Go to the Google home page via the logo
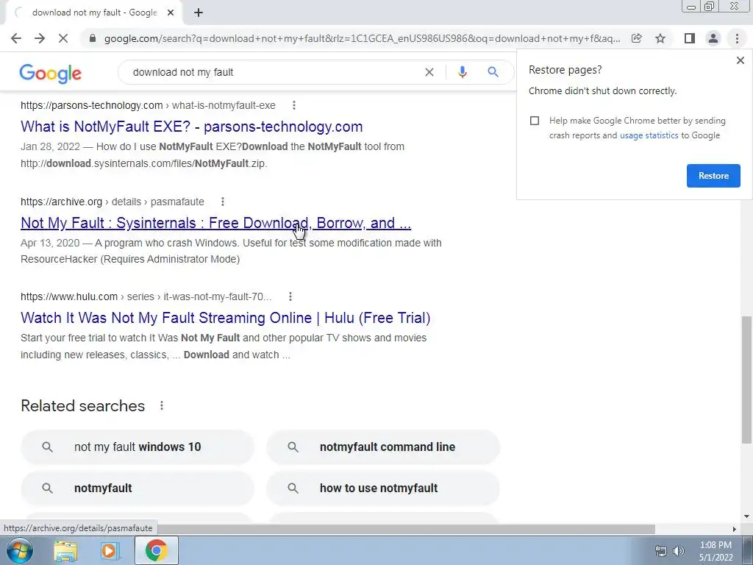Screen dimensions: 753x565 tap(51, 74)
